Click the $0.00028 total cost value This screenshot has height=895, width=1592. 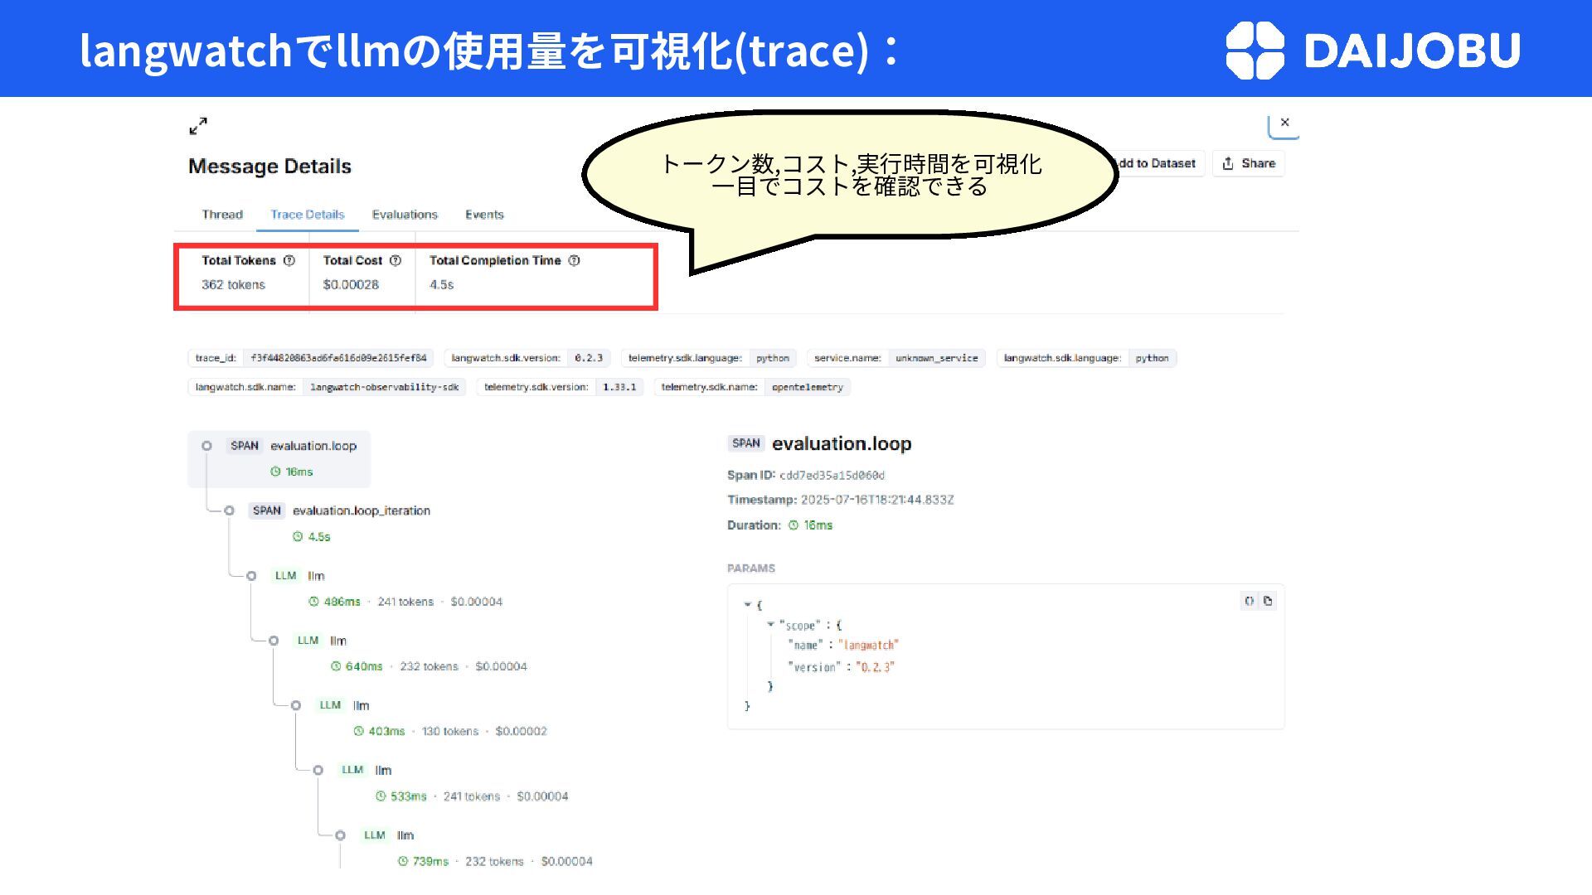pos(351,284)
